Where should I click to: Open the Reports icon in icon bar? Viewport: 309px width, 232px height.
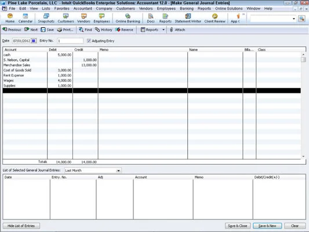165,19
